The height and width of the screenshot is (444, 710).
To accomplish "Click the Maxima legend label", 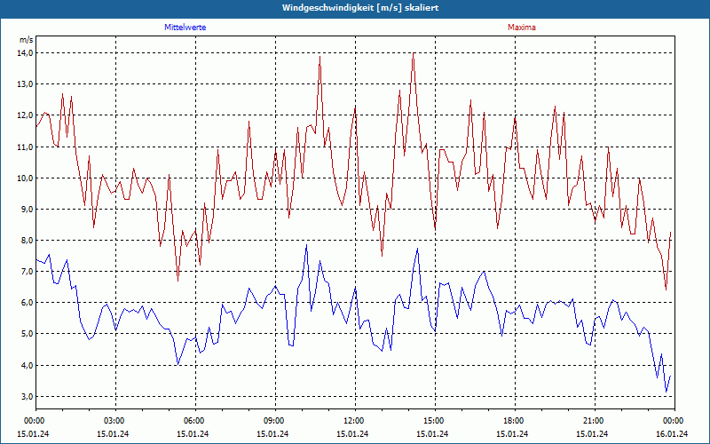I will [522, 28].
